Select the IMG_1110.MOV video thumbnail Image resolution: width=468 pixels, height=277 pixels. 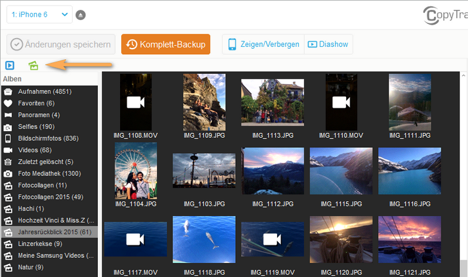click(341, 102)
